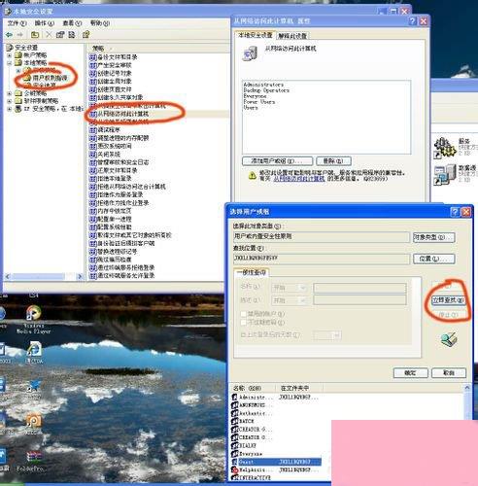Click the left tree horizontal scrollbar right arrow

tap(80, 277)
